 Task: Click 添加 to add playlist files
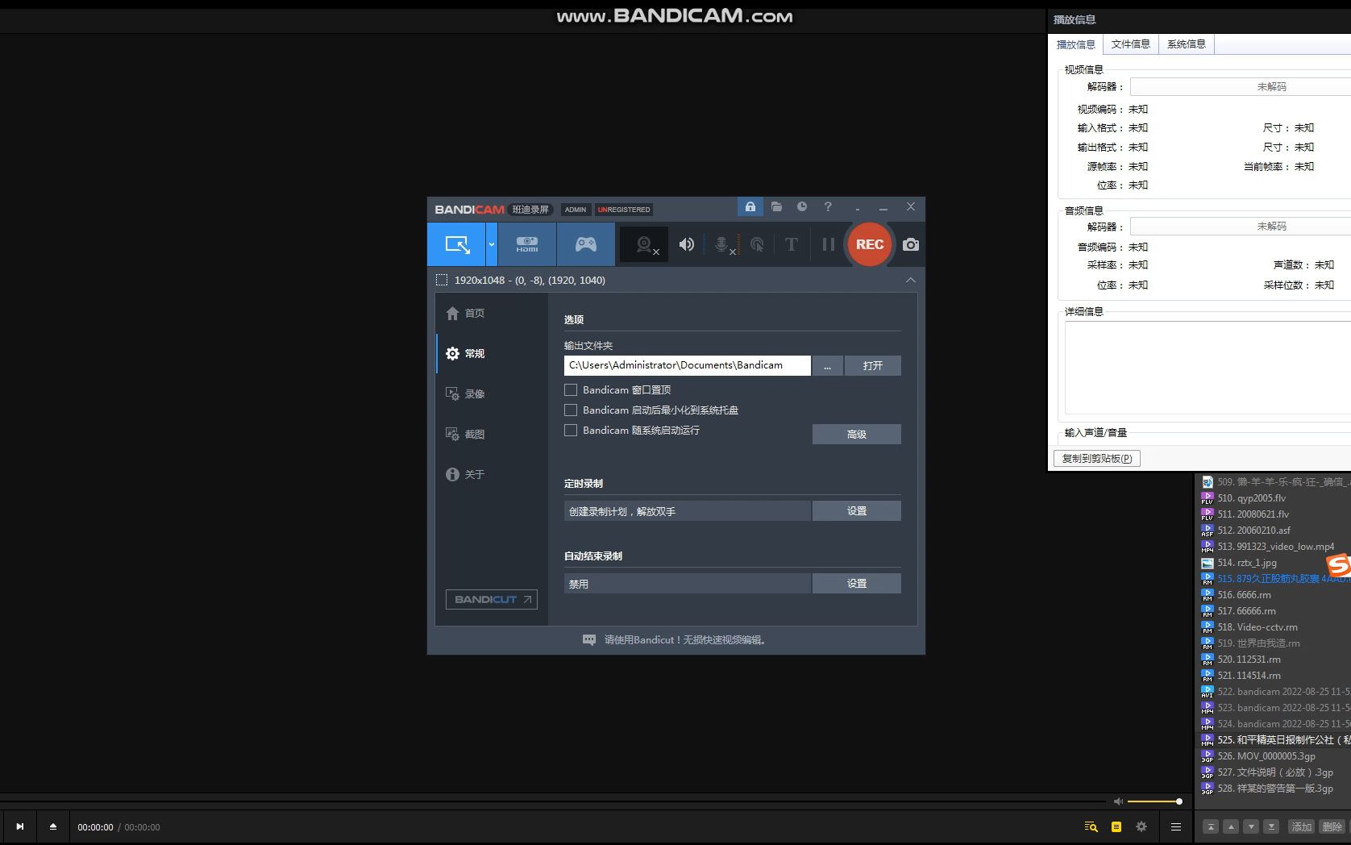point(1302,826)
